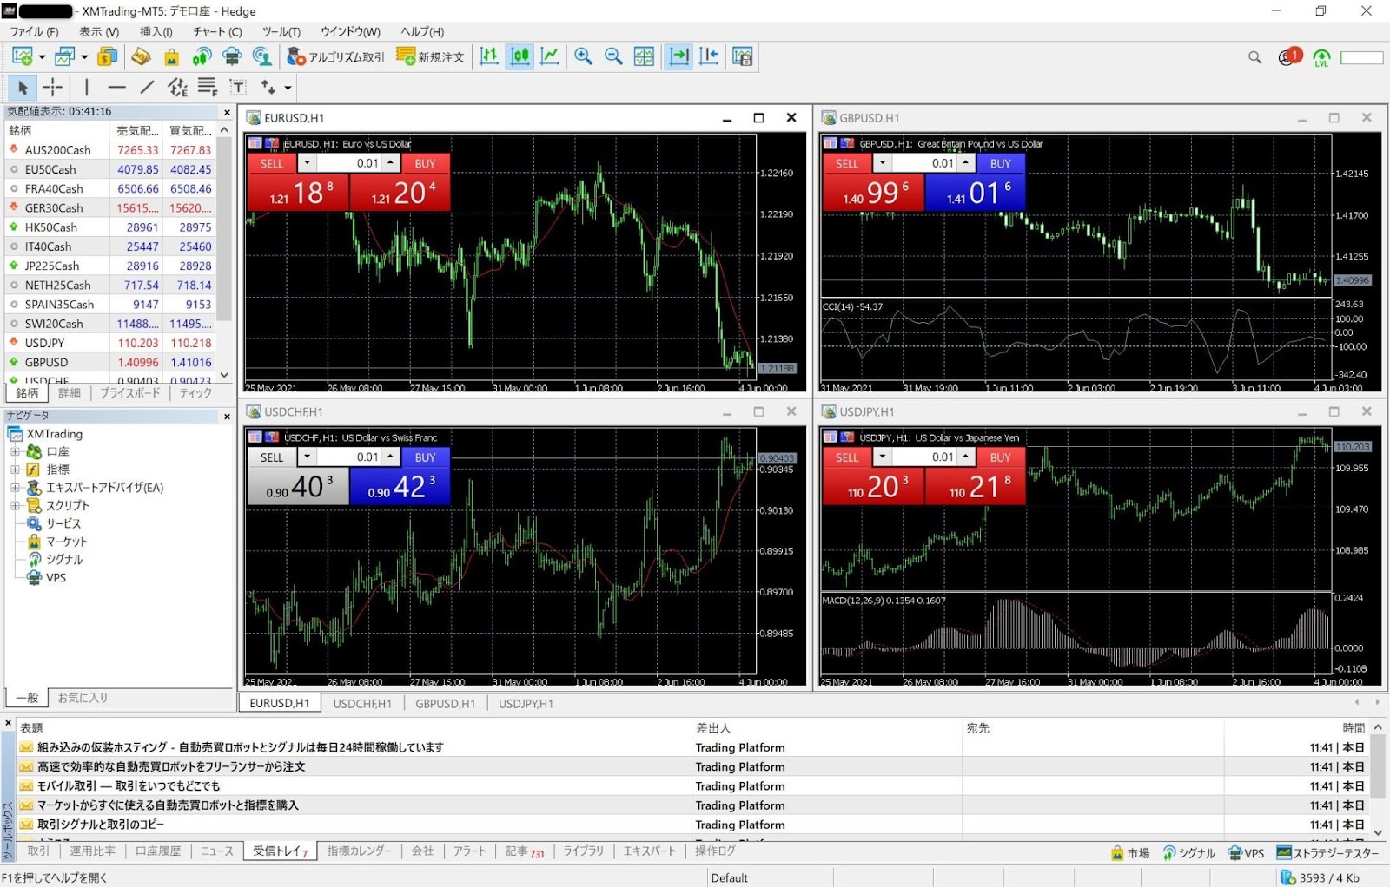Click the USDCHF volume 0.01 field

coord(347,457)
